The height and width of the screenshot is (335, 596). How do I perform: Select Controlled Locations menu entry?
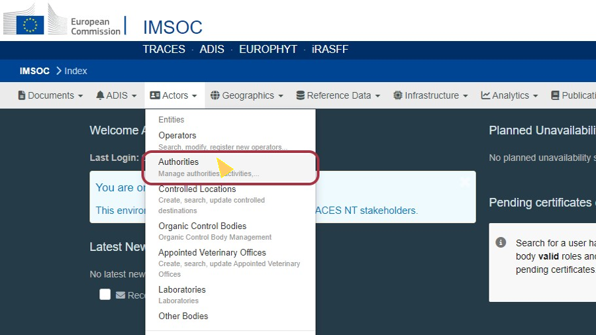point(230,199)
